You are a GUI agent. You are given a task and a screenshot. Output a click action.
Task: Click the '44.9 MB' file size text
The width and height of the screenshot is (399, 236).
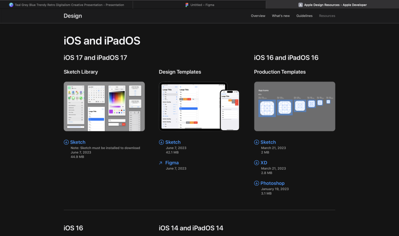pos(78,157)
